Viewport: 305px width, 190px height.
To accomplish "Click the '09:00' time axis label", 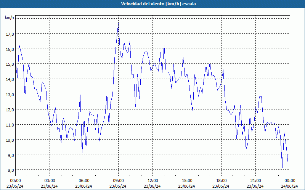I will [118, 181].
